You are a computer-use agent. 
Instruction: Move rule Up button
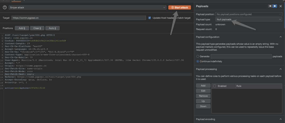coord(203,101)
